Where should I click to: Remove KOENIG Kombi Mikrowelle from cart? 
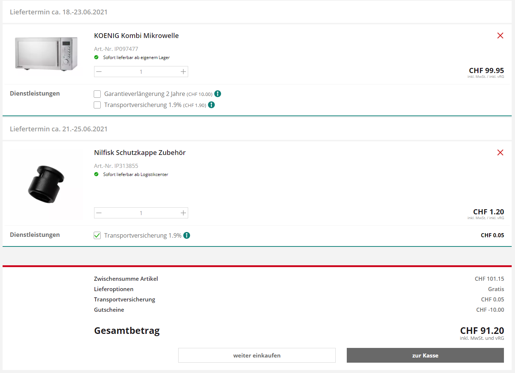pos(500,36)
